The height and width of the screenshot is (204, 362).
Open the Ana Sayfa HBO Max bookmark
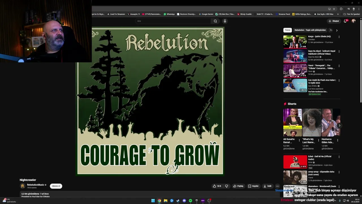pyautogui.click(x=324, y=14)
